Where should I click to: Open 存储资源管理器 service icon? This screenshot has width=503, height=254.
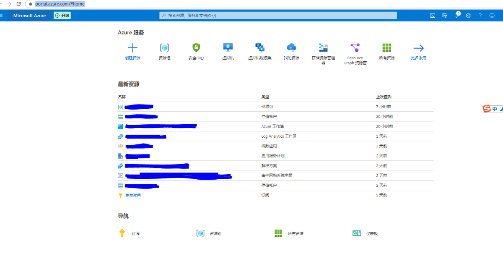coord(323,47)
